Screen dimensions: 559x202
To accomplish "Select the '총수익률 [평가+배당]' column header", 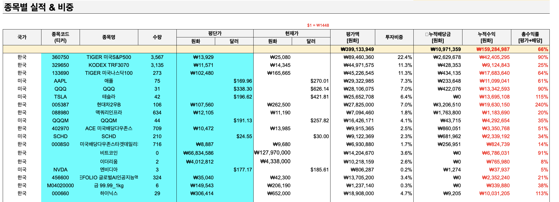I will point(530,37).
